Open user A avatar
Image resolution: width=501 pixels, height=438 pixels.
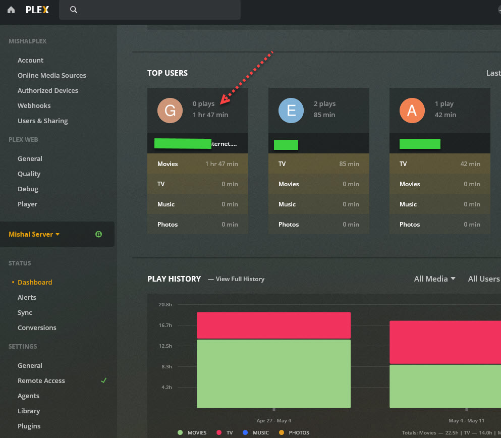pyautogui.click(x=412, y=111)
